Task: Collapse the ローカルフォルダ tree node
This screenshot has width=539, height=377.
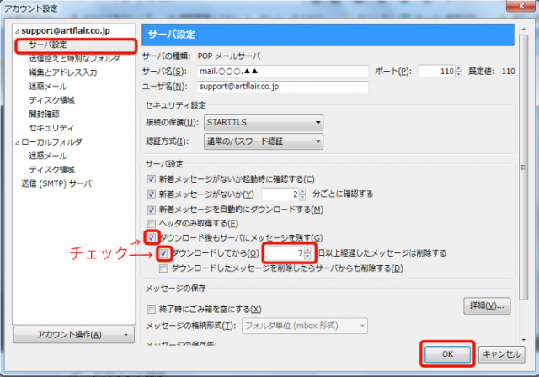Action: click(17, 142)
